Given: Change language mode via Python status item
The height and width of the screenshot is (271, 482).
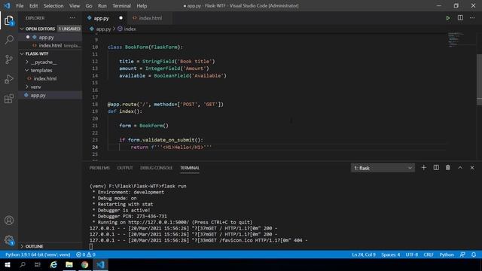Looking at the screenshot, I should pyautogui.click(x=447, y=254).
